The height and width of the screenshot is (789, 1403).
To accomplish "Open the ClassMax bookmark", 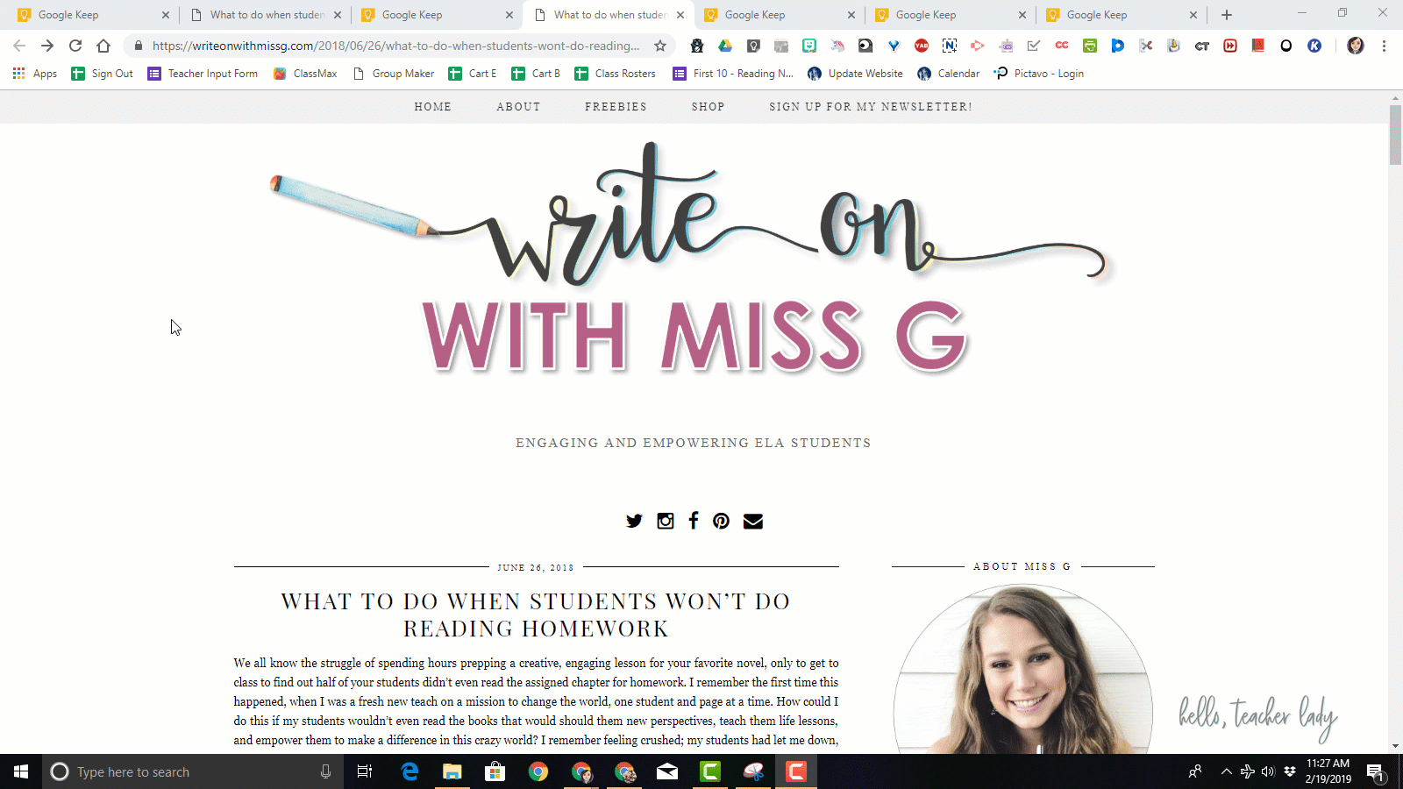I will 304,74.
